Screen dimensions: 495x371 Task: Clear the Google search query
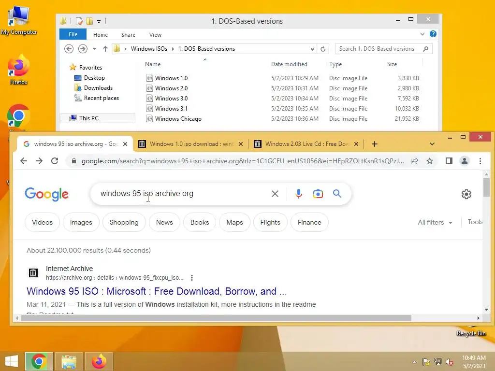(275, 194)
